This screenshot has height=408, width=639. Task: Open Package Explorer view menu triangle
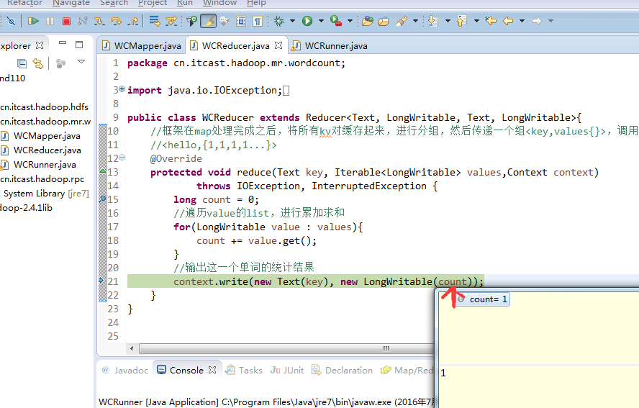[x=81, y=62]
